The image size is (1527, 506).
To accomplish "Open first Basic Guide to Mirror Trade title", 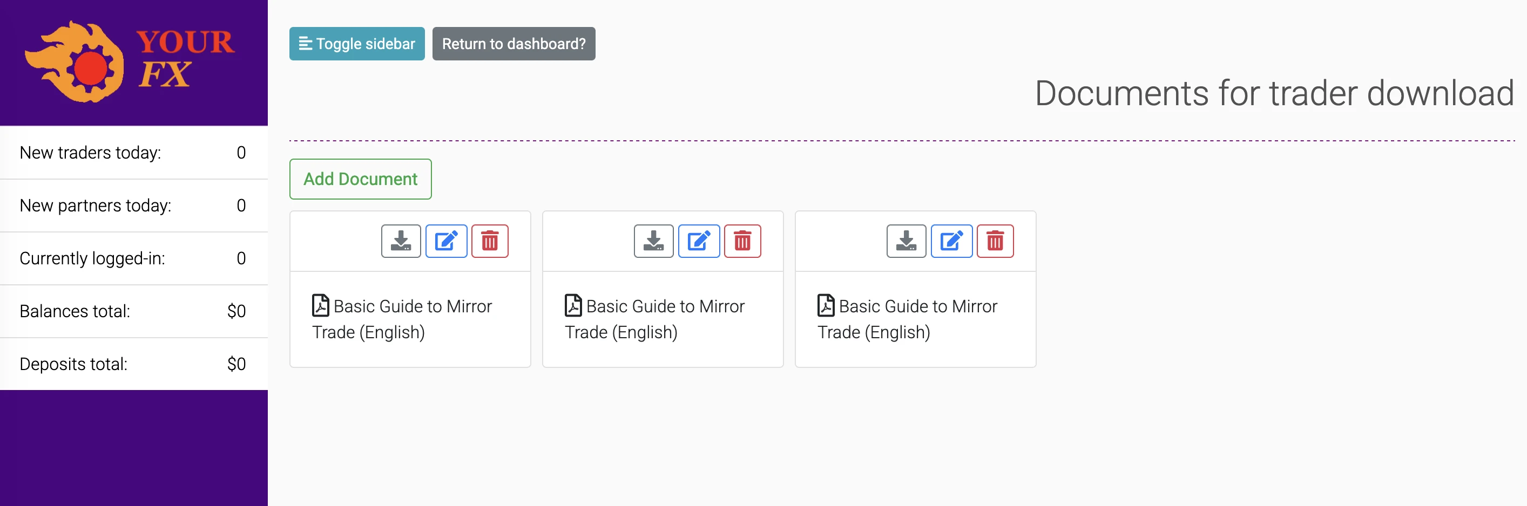I will tap(402, 319).
